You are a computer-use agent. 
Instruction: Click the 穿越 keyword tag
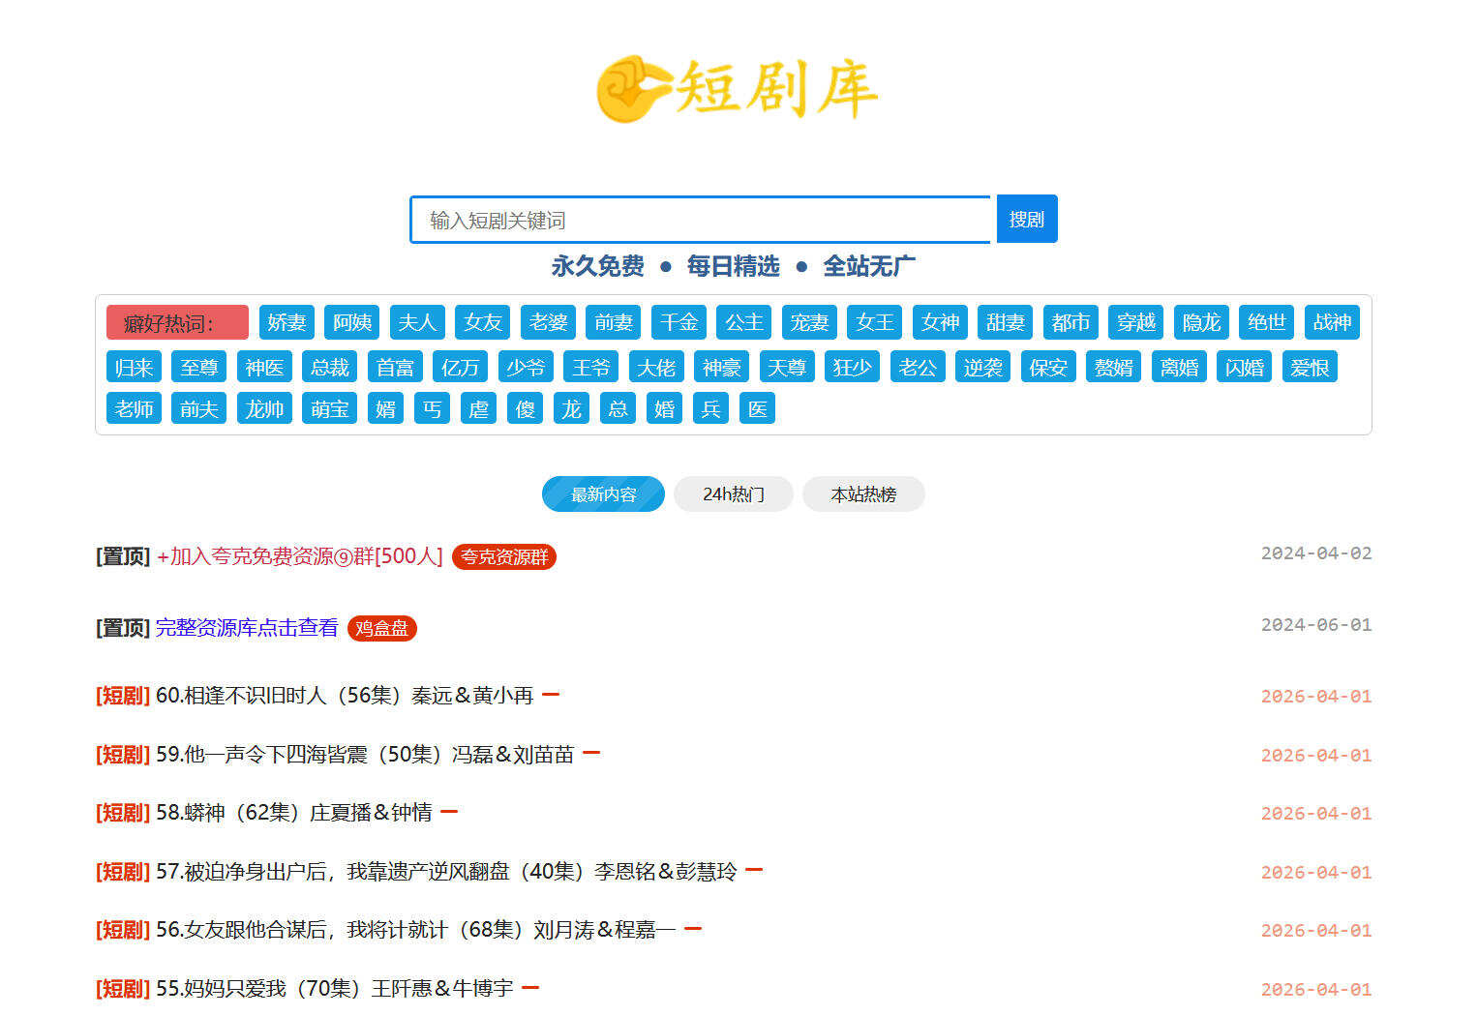(1135, 323)
